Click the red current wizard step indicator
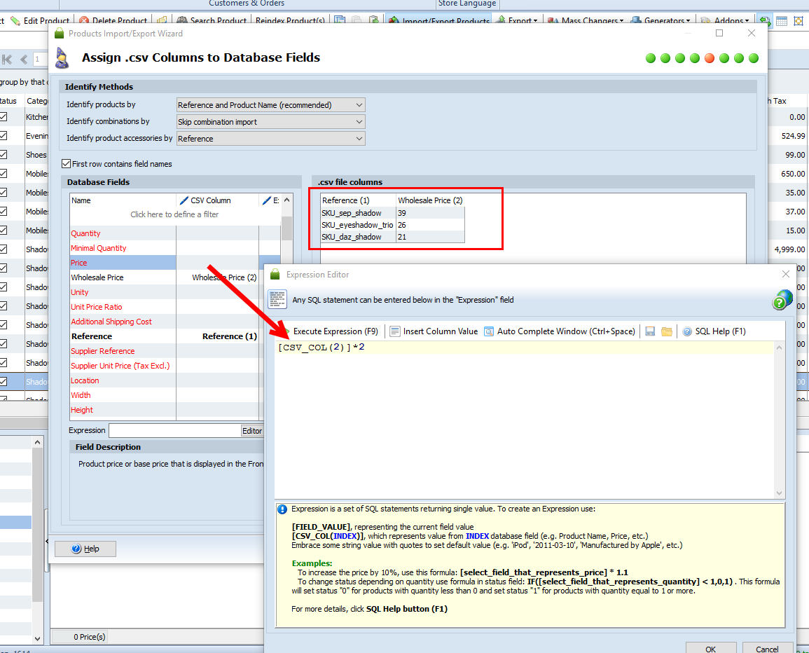Screen dimensions: 809x653 (x=710, y=58)
